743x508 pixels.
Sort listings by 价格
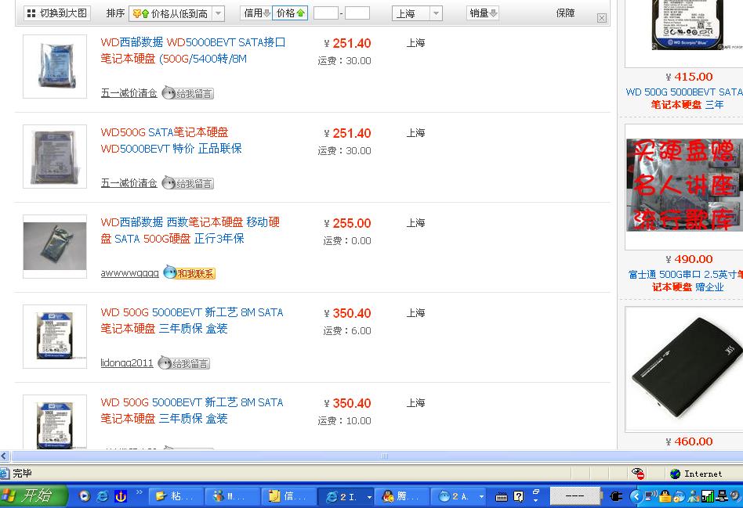pos(291,13)
